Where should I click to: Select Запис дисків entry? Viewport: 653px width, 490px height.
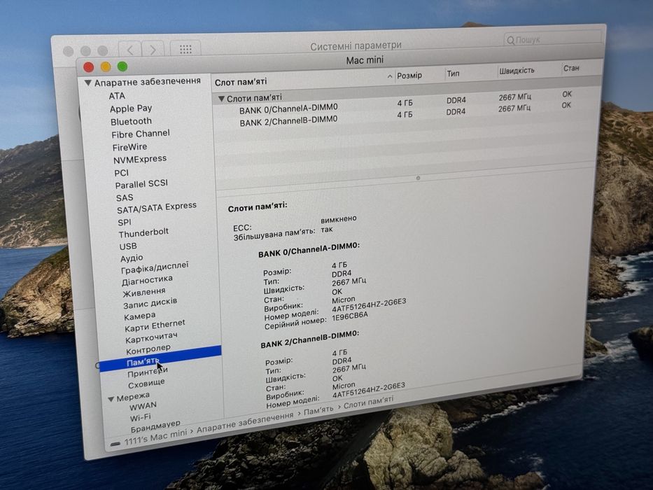coord(150,303)
